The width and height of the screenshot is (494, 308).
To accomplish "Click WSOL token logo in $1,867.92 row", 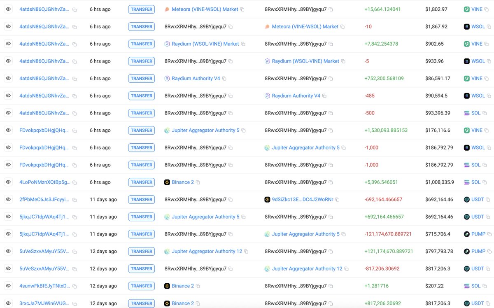I will (x=467, y=26).
